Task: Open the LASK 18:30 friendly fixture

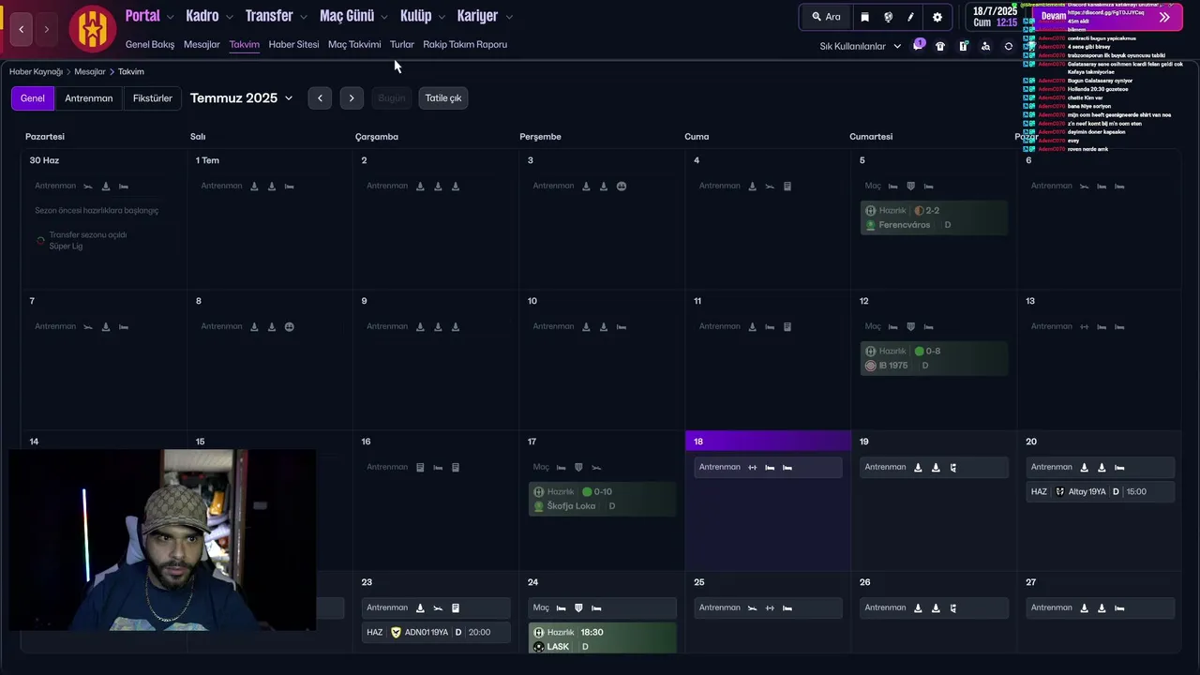Action: tap(602, 638)
